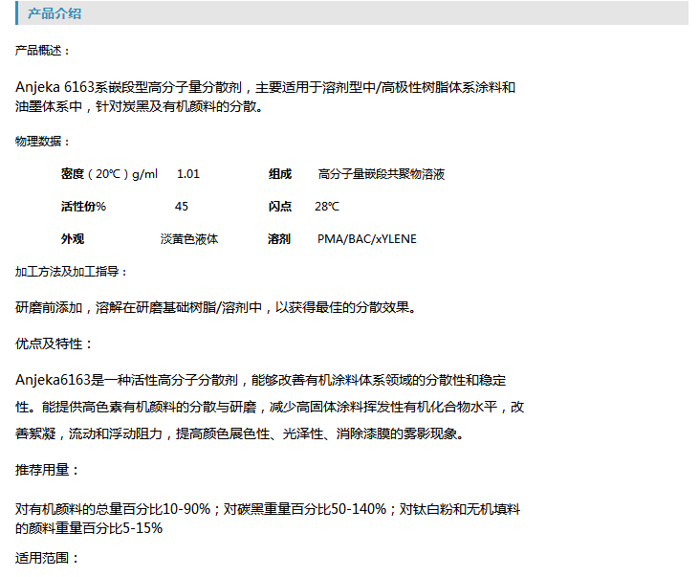Screen dimensions: 699x577
Task: Select the flash point value 28℃
Action: (327, 207)
